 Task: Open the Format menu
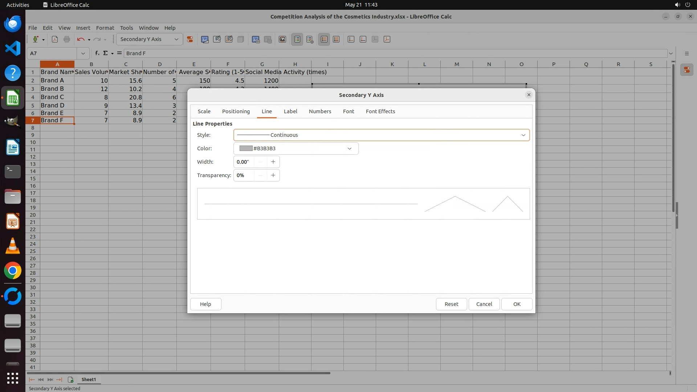pos(105,28)
